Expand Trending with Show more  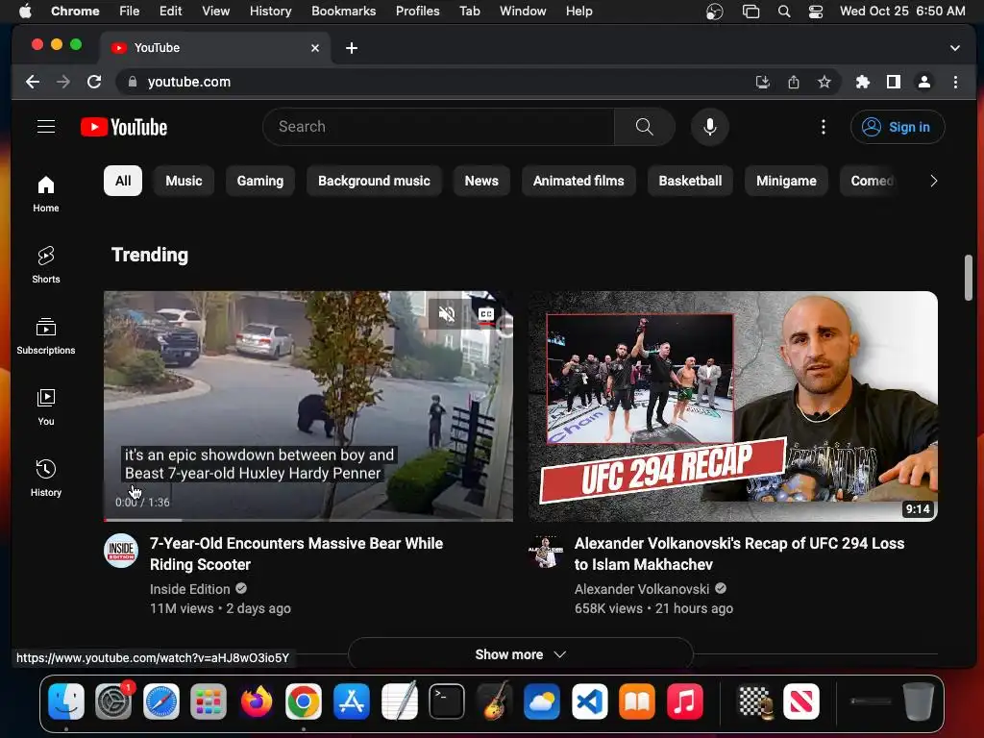[520, 654]
